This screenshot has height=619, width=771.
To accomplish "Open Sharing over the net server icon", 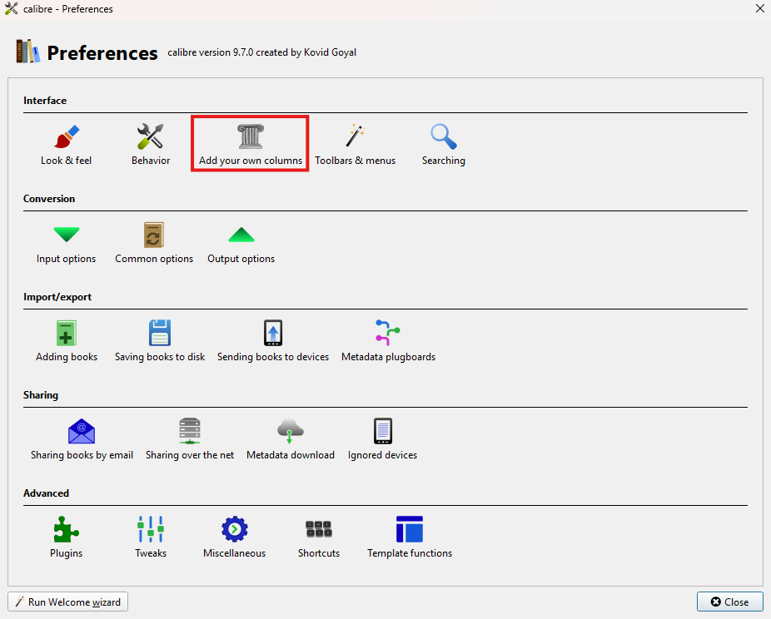I will (190, 431).
